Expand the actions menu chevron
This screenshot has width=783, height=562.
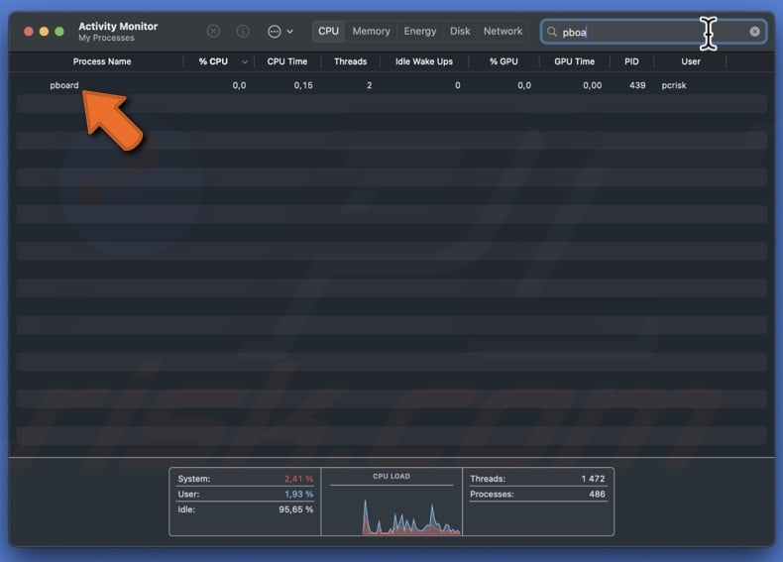click(x=290, y=32)
